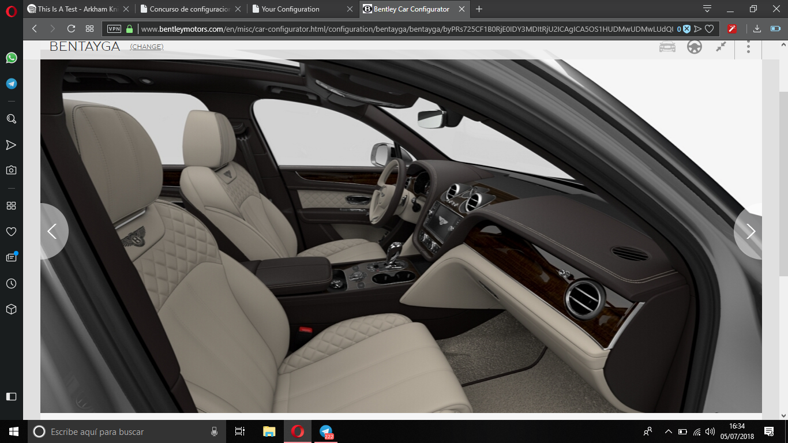788x443 pixels.
Task: Reload the Bentley configurator page
Action: pos(71,29)
